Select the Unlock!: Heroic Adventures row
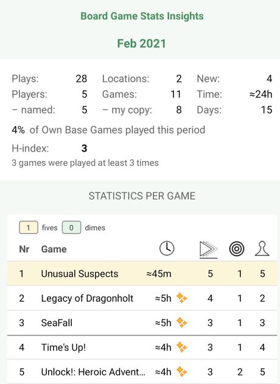Viewport: 280px width, 384px height. (142, 372)
